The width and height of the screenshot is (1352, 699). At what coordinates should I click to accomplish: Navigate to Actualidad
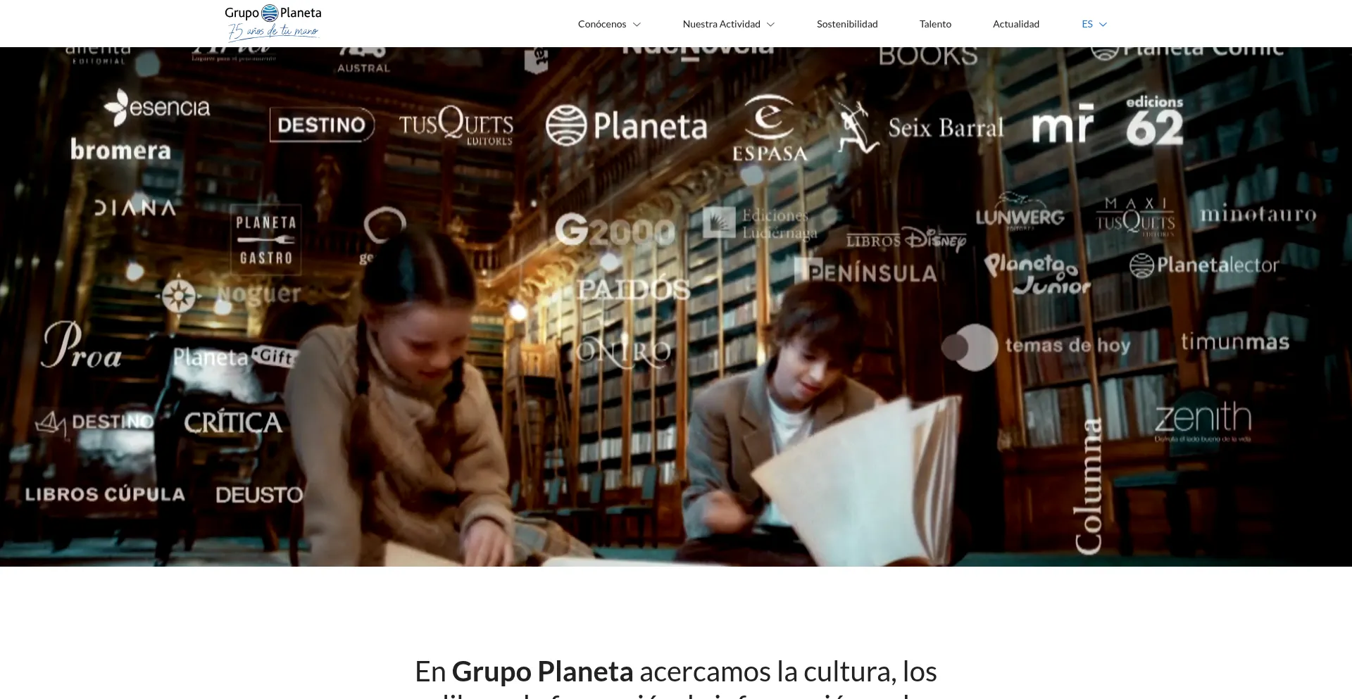[x=1016, y=24]
